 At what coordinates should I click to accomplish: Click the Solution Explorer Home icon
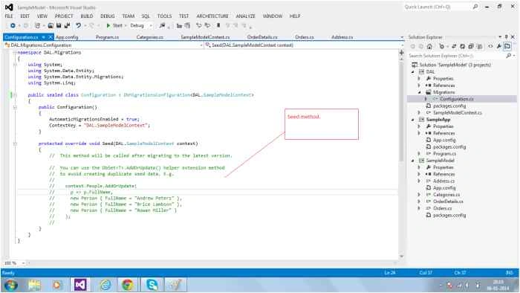tap(429, 46)
